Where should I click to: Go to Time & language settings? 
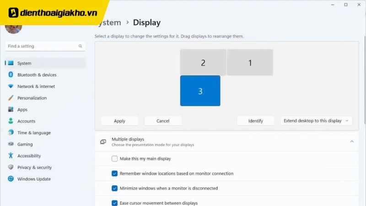pyautogui.click(x=45, y=133)
